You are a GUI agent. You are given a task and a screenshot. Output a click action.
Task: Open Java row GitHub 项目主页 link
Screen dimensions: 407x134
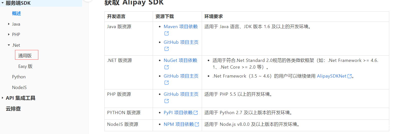point(181,42)
